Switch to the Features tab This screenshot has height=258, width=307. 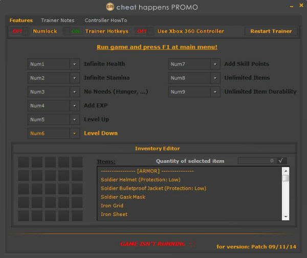click(21, 20)
